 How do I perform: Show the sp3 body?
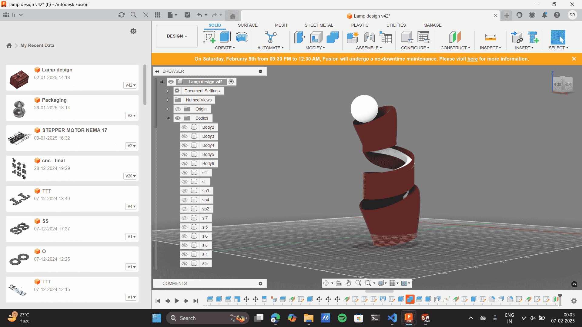tap(184, 191)
